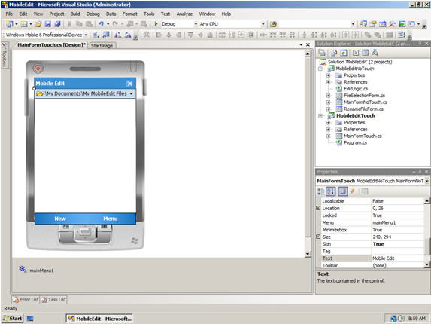Viewport: 431px width, 324px height.
Task: Click MobileEdit - Microsoft taskbar button
Action: click(99, 319)
